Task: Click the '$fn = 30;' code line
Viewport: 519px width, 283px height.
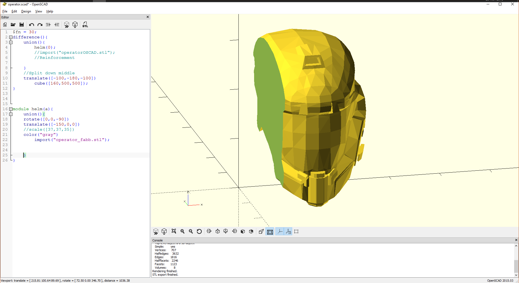Action: pyautogui.click(x=25, y=32)
